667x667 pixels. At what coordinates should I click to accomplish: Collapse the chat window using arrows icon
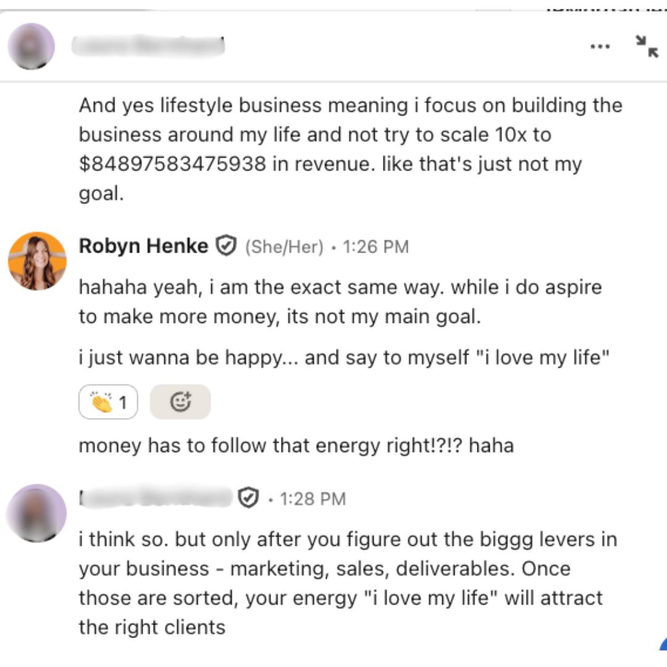pyautogui.click(x=647, y=46)
